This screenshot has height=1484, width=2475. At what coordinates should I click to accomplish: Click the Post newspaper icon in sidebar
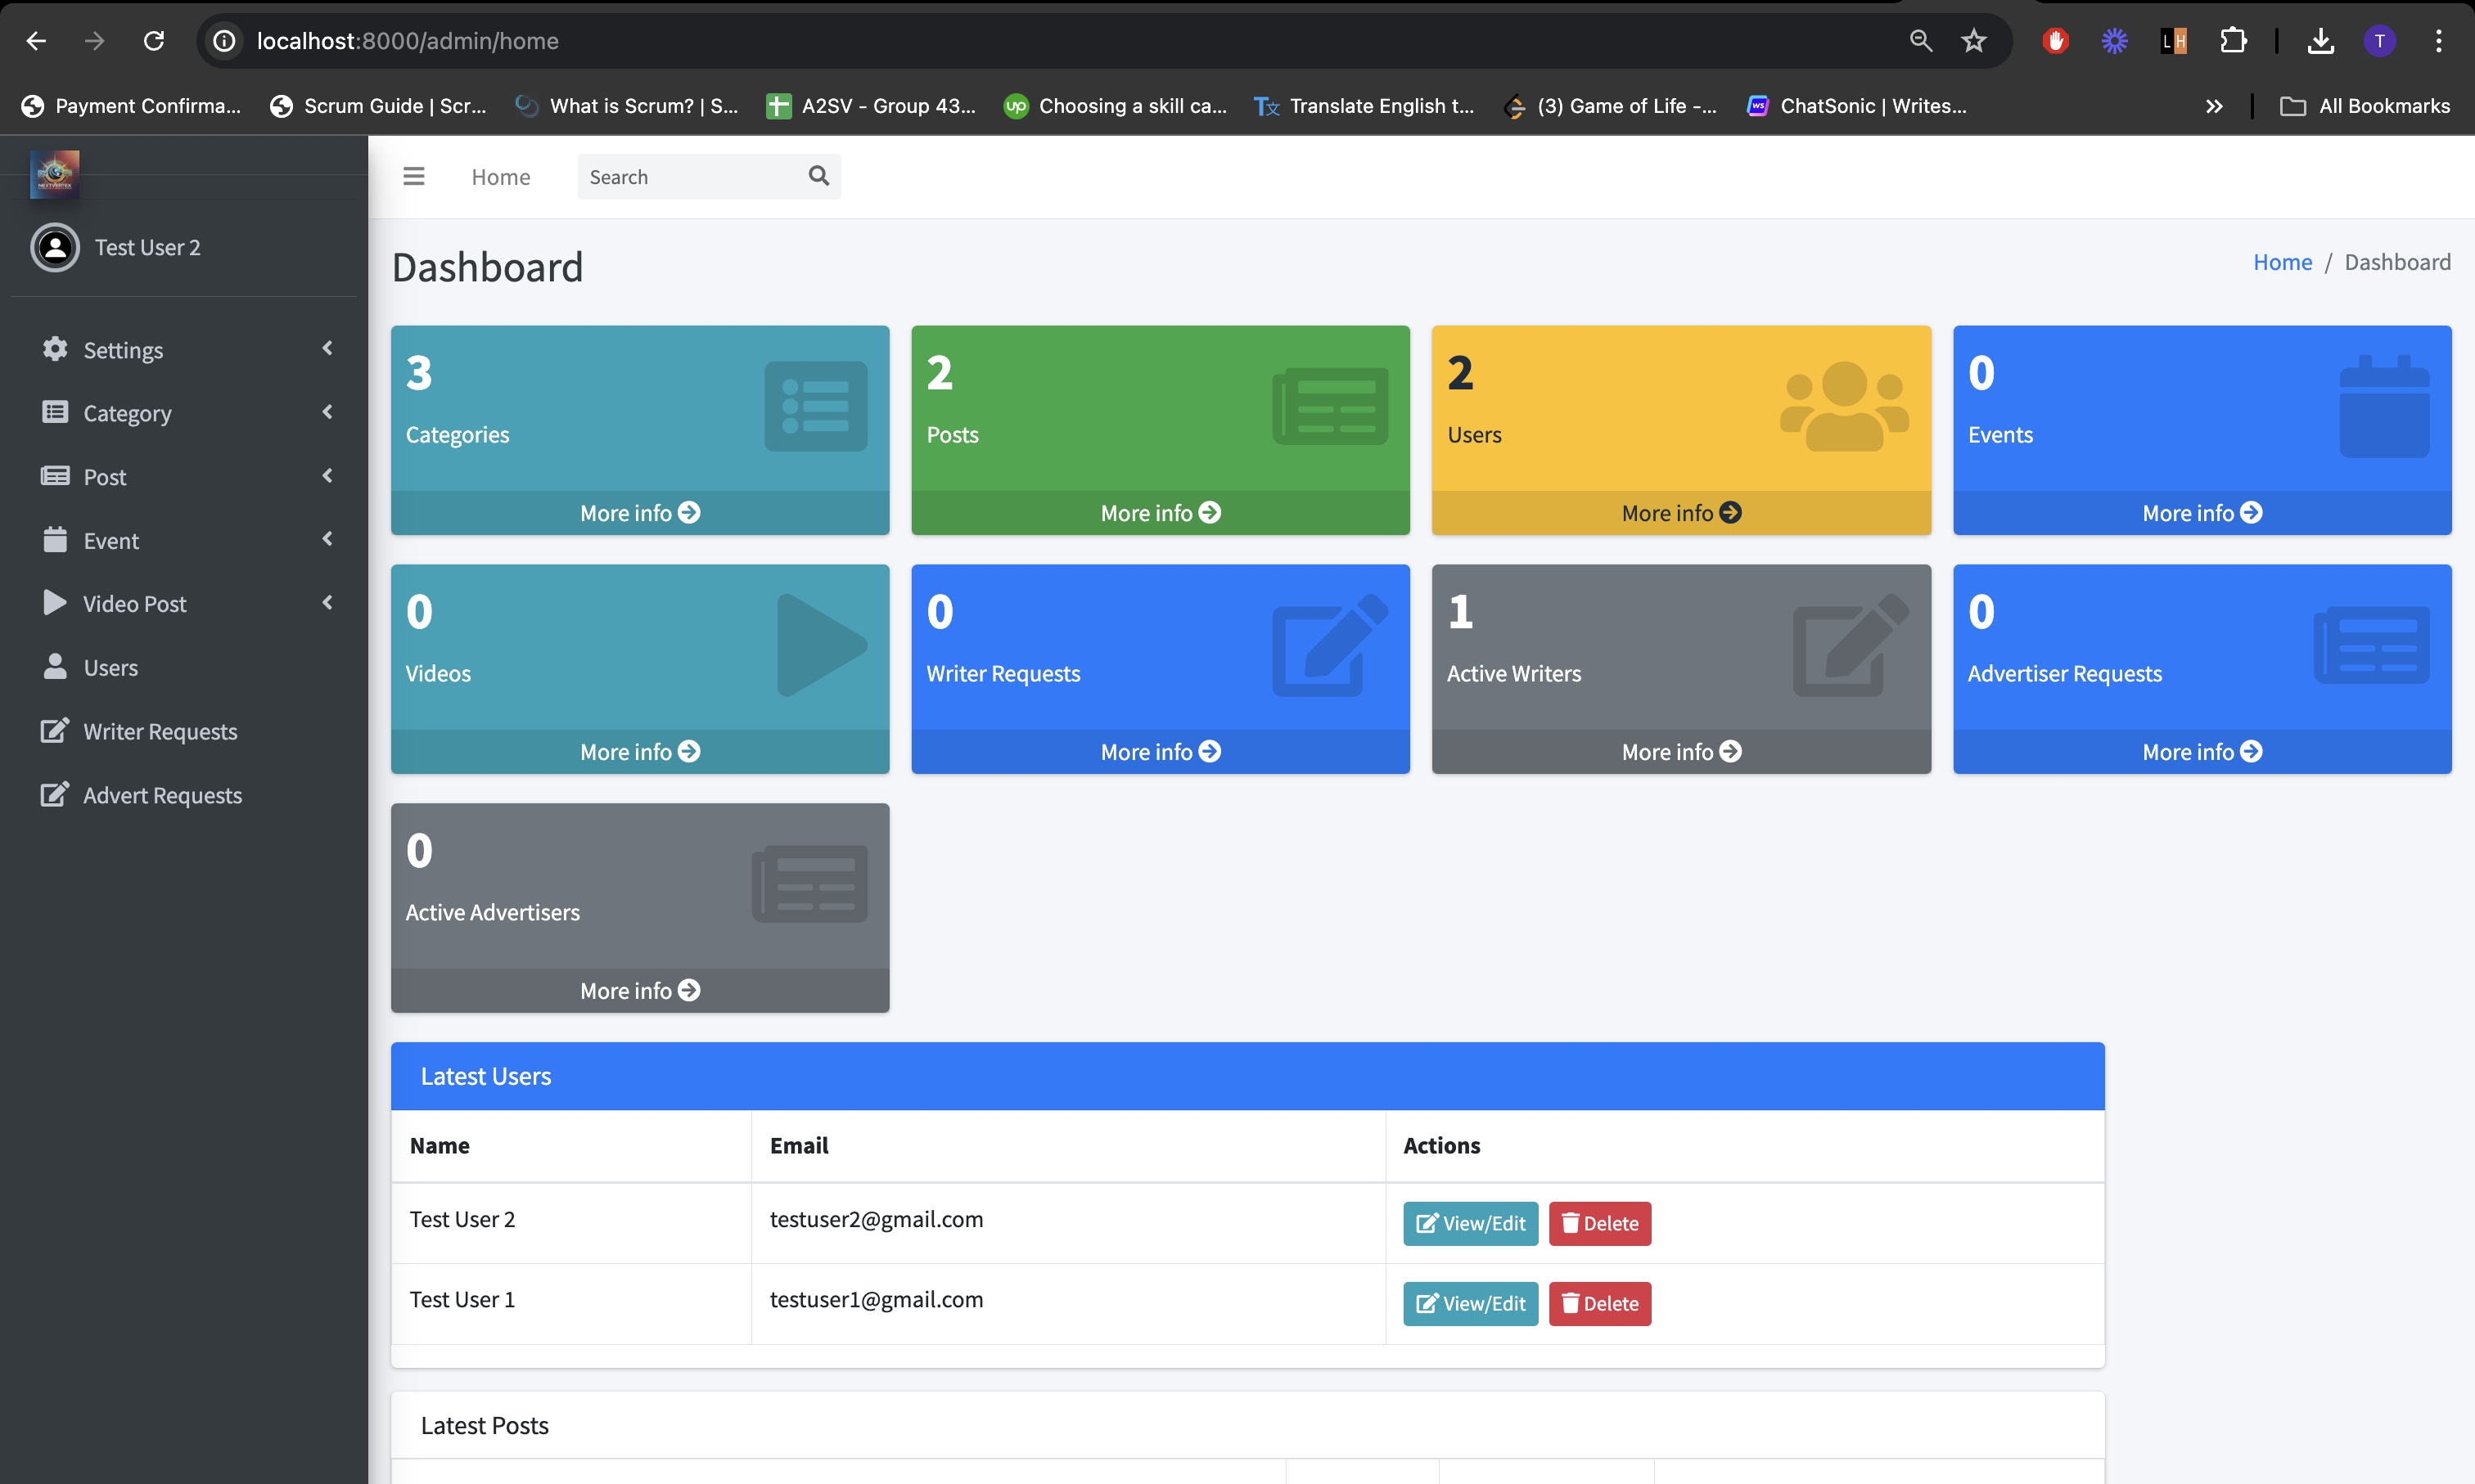tap(55, 476)
